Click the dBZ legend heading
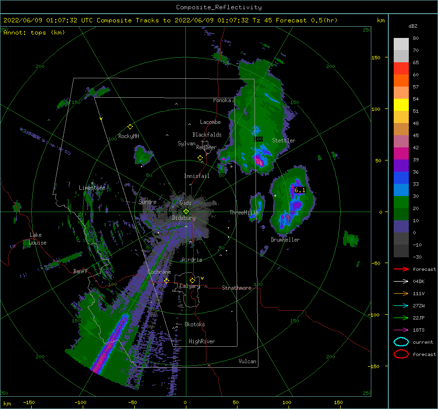 (413, 26)
